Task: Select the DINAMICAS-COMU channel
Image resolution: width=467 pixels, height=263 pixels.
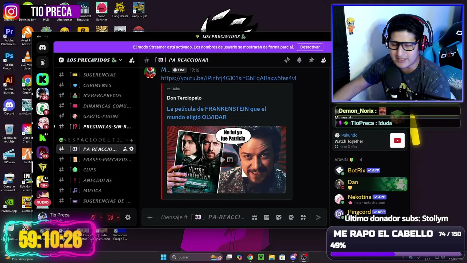Action: pos(96,106)
